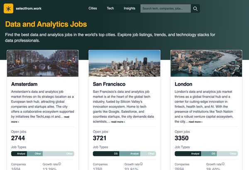This screenshot has width=249, height=170.
Task: Open the London aerial photo
Action: pos(206,63)
